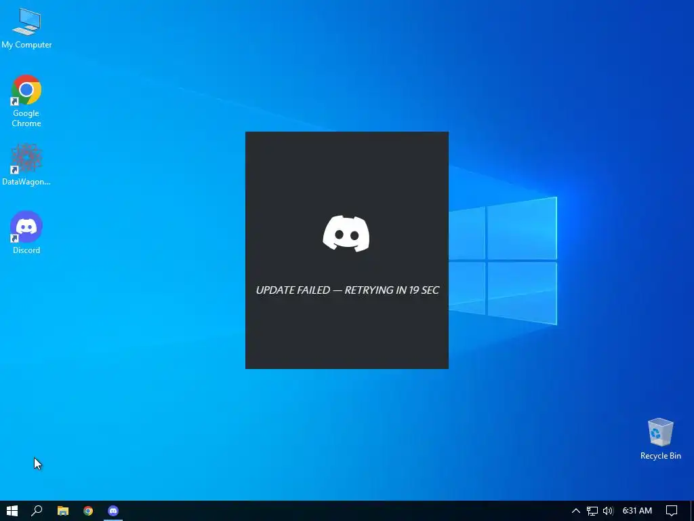Image resolution: width=694 pixels, height=521 pixels.
Task: Select the Google Chrome desktop shortcut
Action: [x=26, y=100]
